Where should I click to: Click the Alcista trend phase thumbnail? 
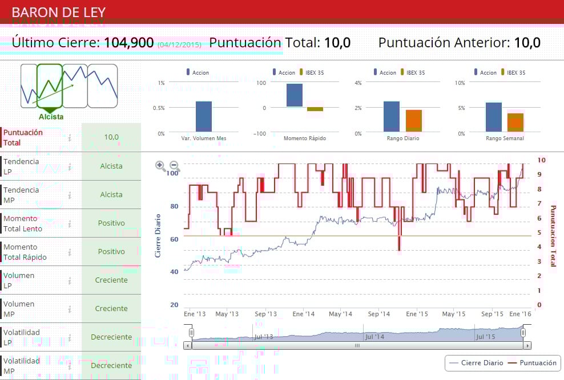coord(50,86)
